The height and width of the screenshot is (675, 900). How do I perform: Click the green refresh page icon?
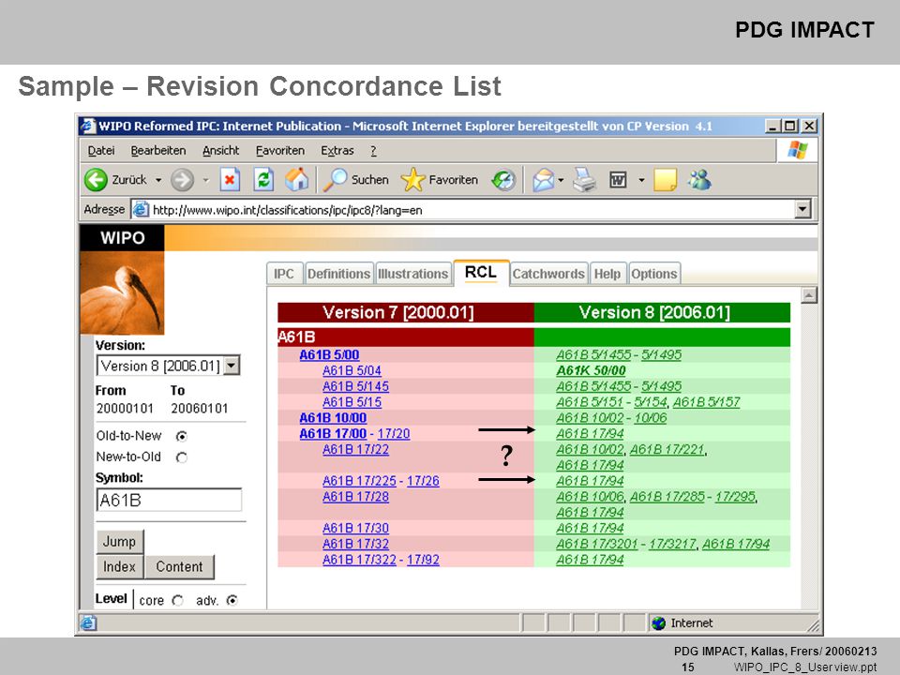[x=263, y=180]
